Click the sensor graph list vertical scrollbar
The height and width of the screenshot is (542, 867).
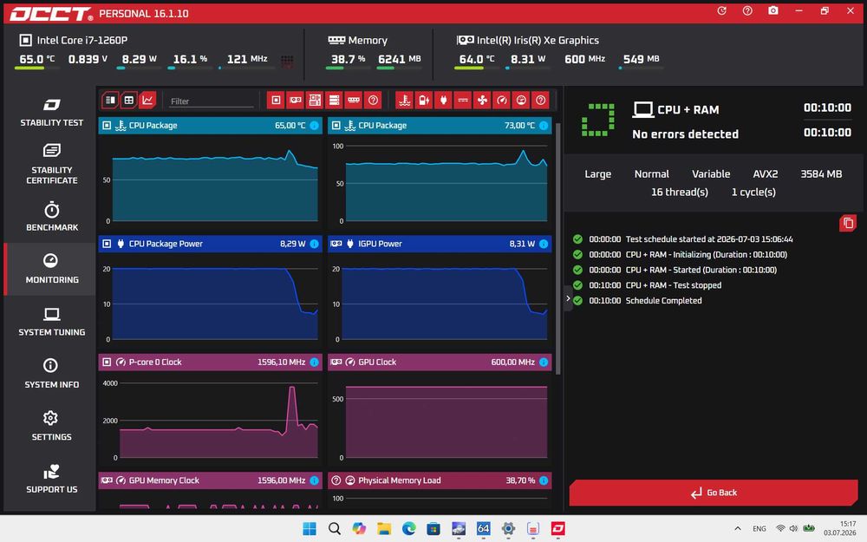[x=557, y=249]
